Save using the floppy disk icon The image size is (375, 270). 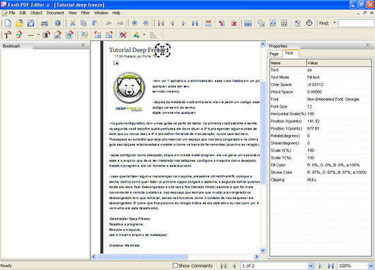(31, 23)
